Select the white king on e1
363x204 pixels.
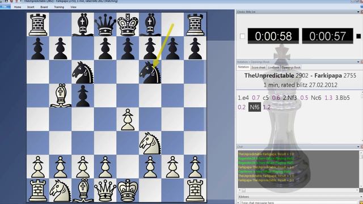(x=128, y=190)
